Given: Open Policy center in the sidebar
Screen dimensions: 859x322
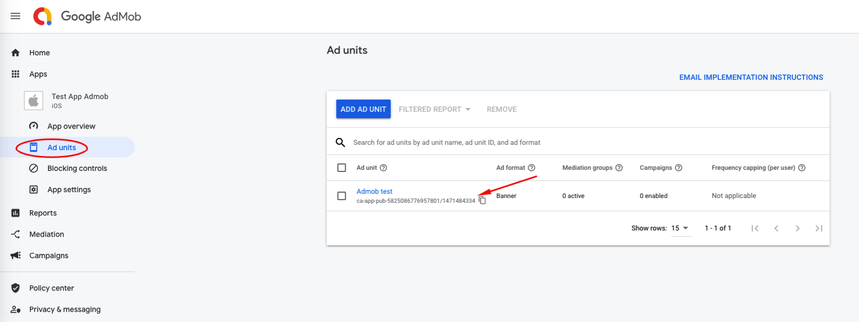Looking at the screenshot, I should pyautogui.click(x=52, y=288).
